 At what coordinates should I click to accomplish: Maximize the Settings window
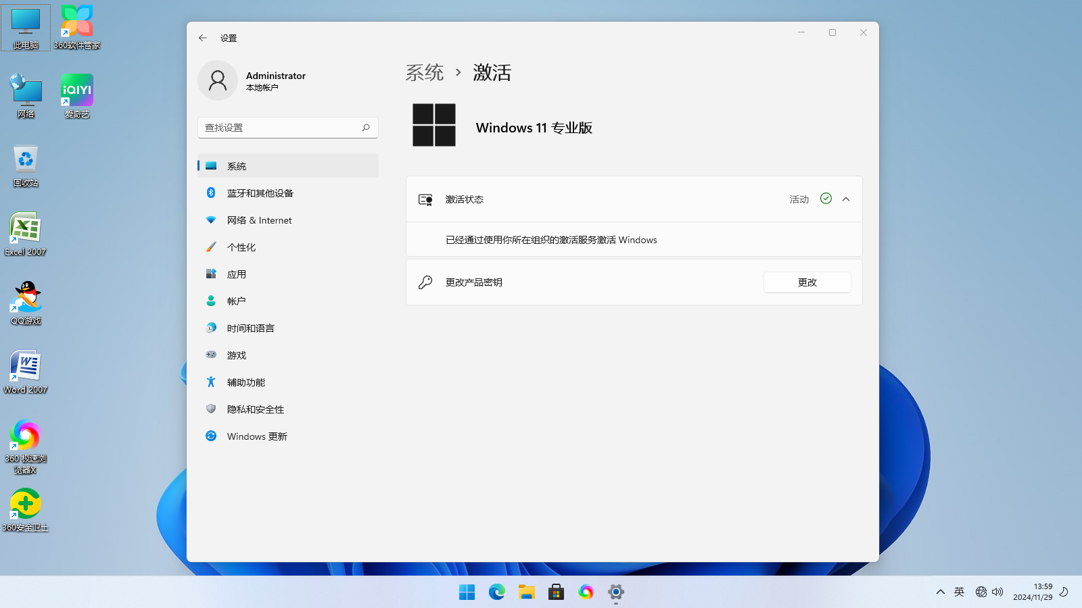pyautogui.click(x=832, y=32)
